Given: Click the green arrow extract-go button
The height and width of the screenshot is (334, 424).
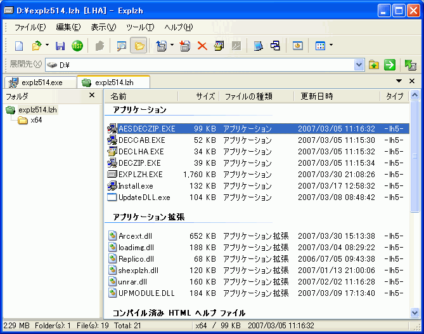Looking at the screenshot, I should pos(390,65).
